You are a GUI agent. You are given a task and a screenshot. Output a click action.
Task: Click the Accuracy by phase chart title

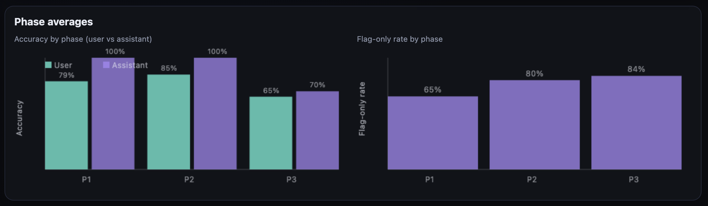tap(83, 39)
